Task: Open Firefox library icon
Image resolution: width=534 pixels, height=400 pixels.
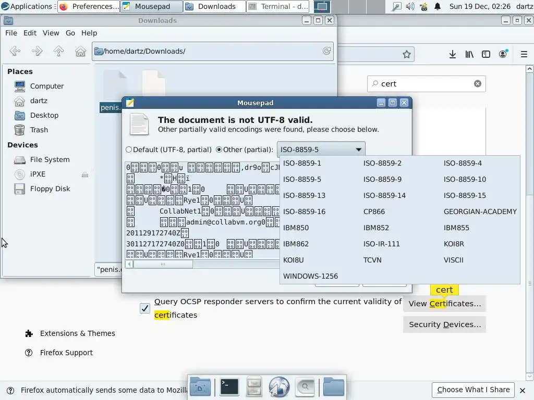Action: [469, 54]
